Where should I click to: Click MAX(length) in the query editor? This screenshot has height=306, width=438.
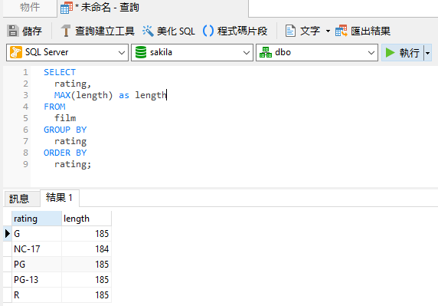click(83, 95)
